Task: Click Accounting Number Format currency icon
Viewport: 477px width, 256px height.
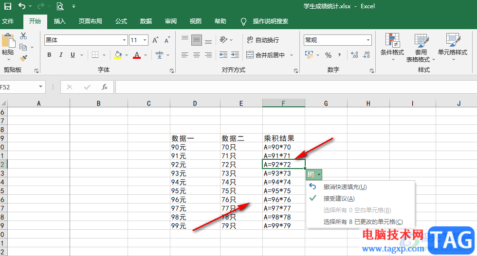Action: tap(309, 55)
